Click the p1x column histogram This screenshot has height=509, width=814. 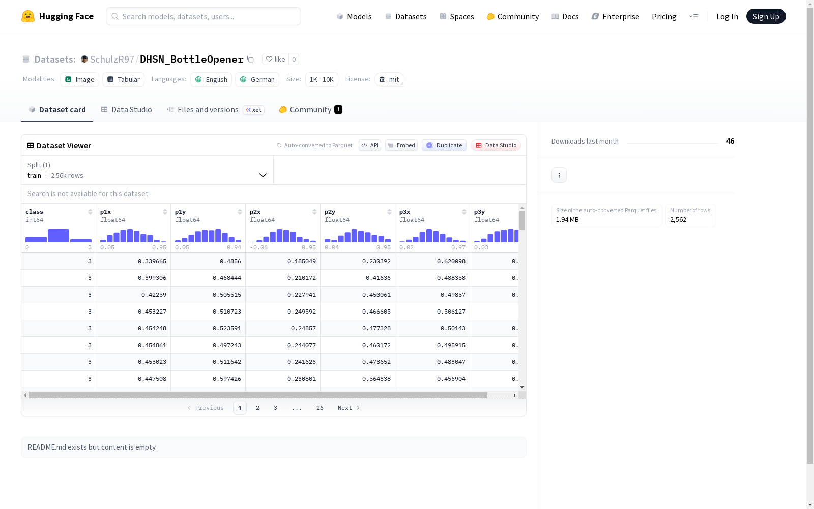(x=133, y=235)
